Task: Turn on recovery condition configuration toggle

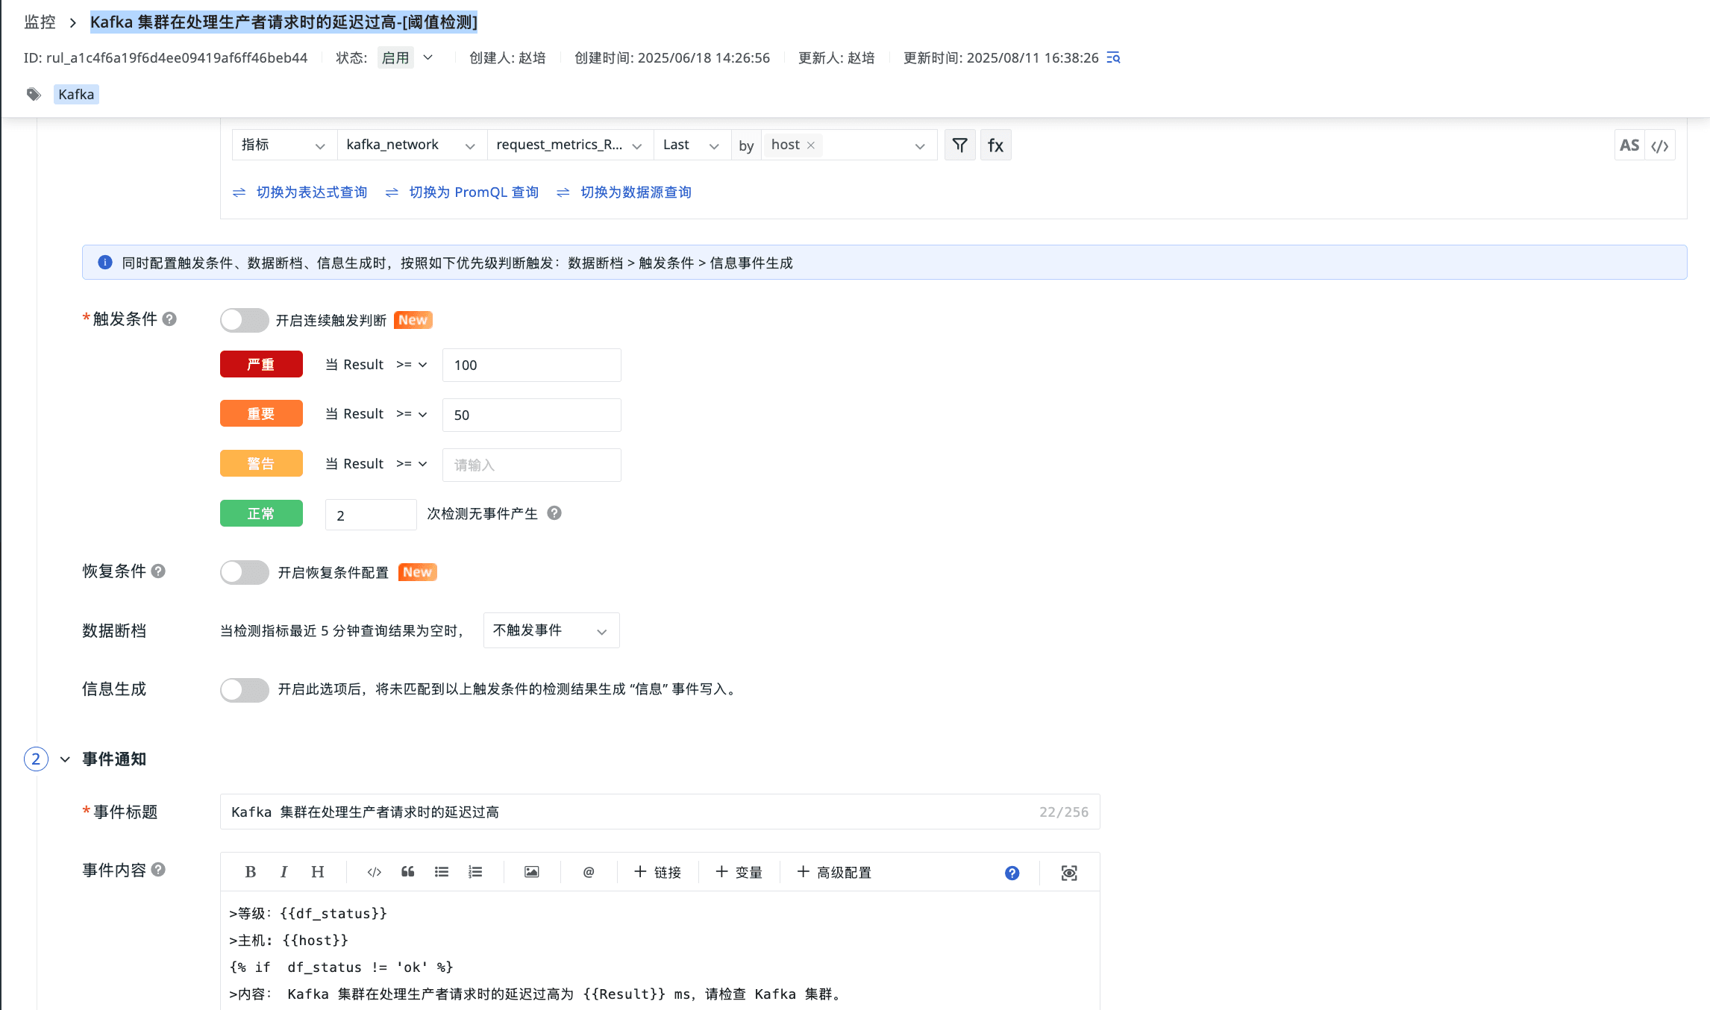Action: [x=244, y=572]
